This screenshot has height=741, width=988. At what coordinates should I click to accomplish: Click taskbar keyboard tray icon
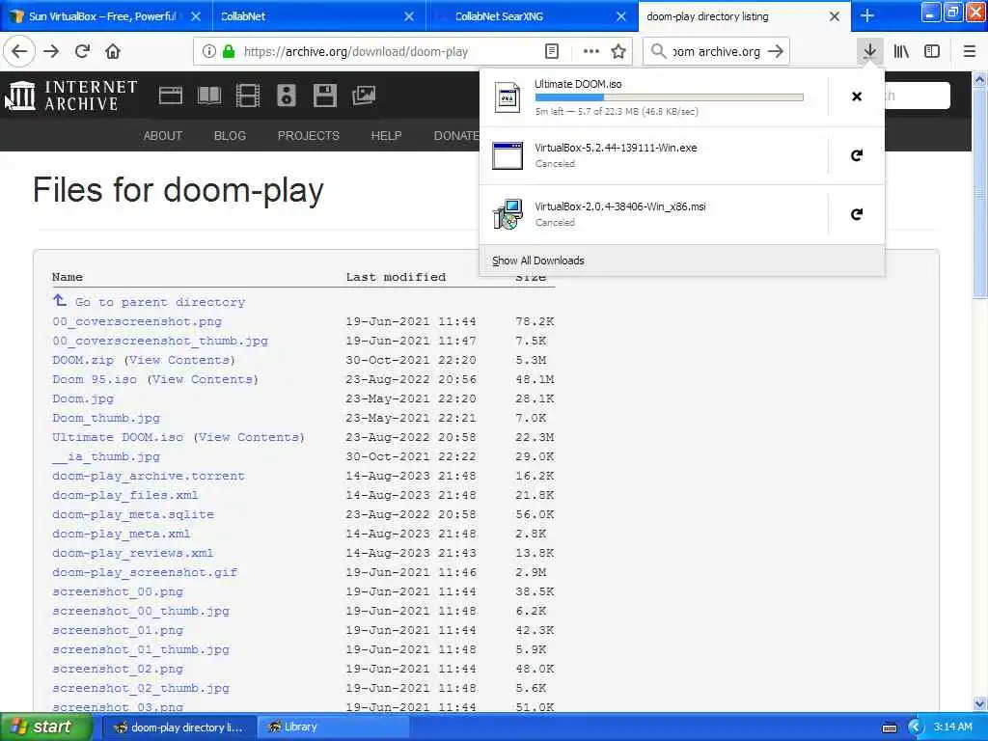(x=889, y=727)
